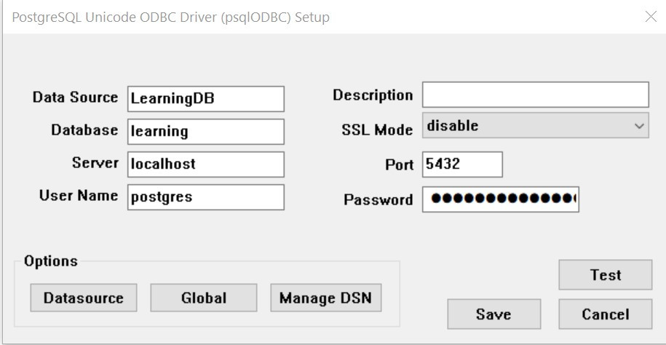Image resolution: width=666 pixels, height=345 pixels.
Task: Save the ODBC driver configuration
Action: click(x=493, y=314)
